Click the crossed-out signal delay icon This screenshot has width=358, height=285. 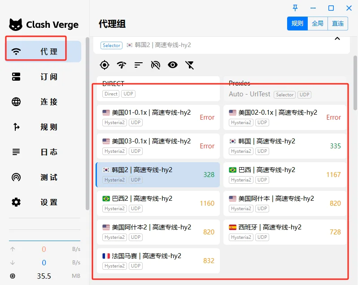[156, 65]
